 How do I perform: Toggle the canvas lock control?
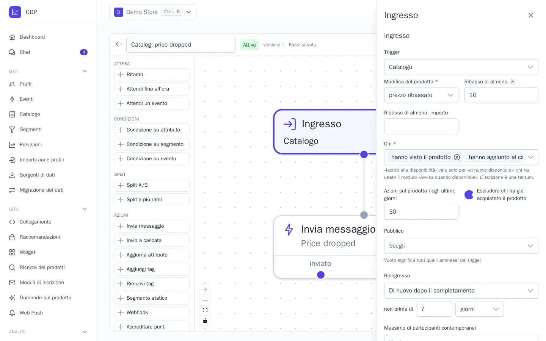205,321
